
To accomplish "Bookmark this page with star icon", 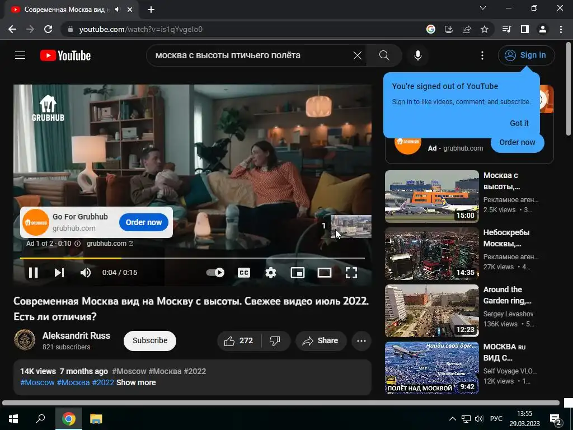I will [485, 29].
